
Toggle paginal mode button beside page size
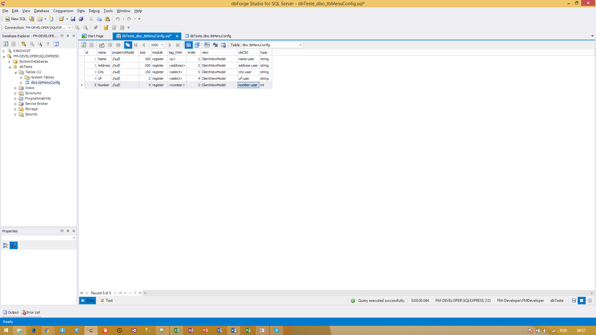(x=128, y=45)
